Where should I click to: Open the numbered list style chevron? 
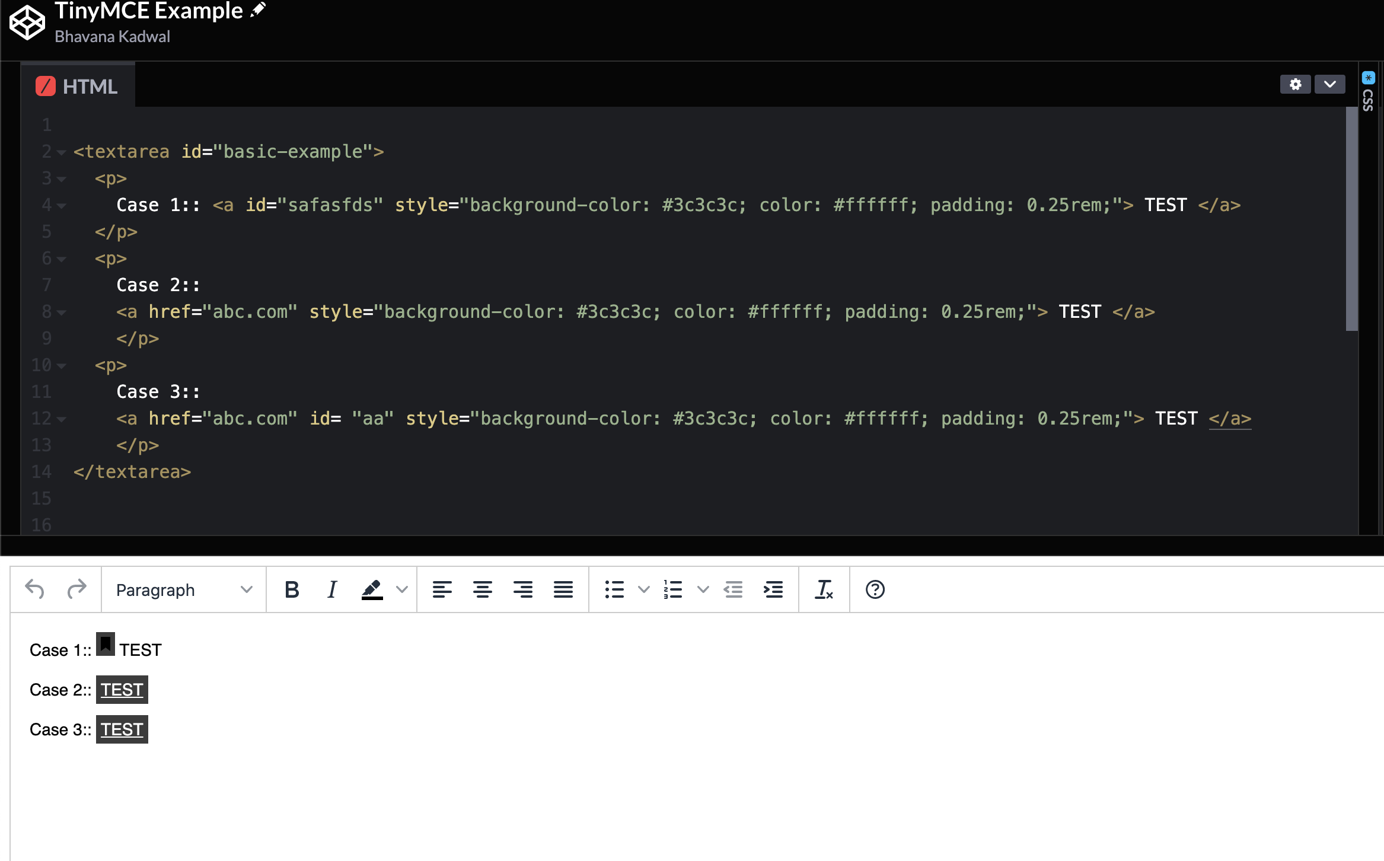pyautogui.click(x=703, y=589)
